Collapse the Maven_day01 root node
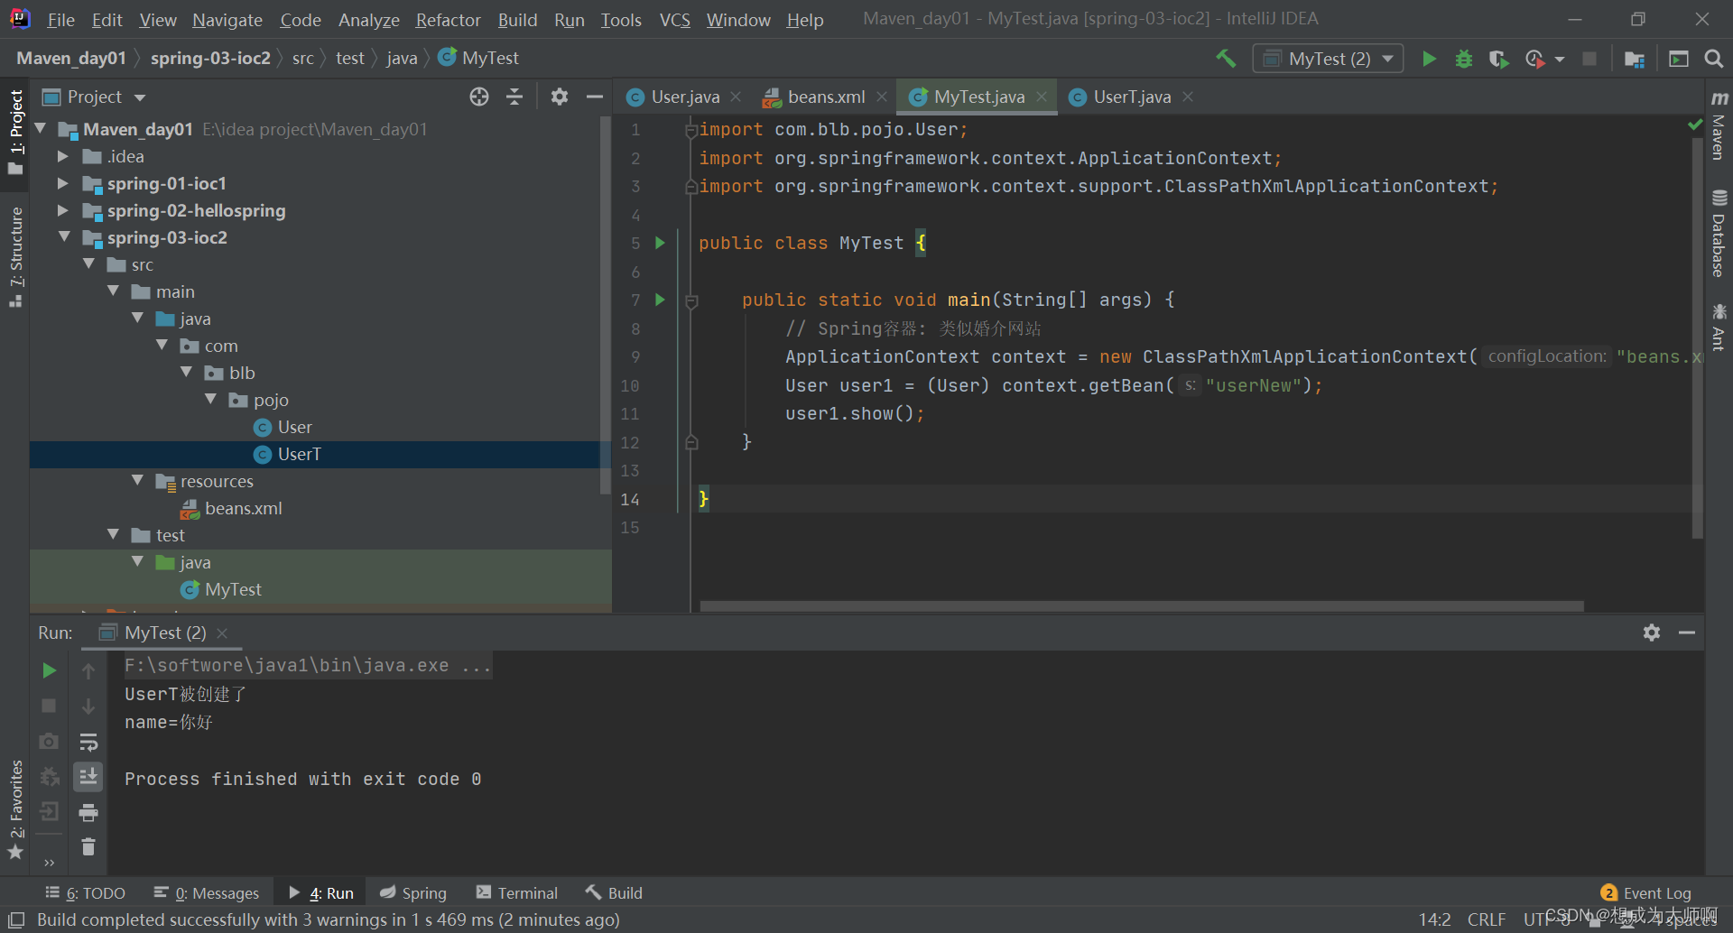 tap(41, 129)
